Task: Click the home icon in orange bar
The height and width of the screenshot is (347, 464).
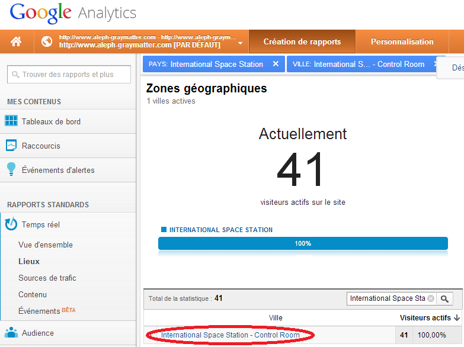Action: pyautogui.click(x=16, y=41)
